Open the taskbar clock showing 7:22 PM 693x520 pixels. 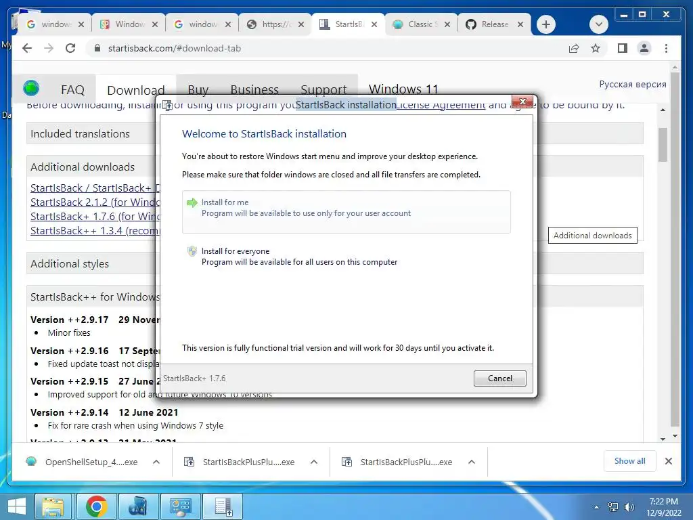pos(663,507)
